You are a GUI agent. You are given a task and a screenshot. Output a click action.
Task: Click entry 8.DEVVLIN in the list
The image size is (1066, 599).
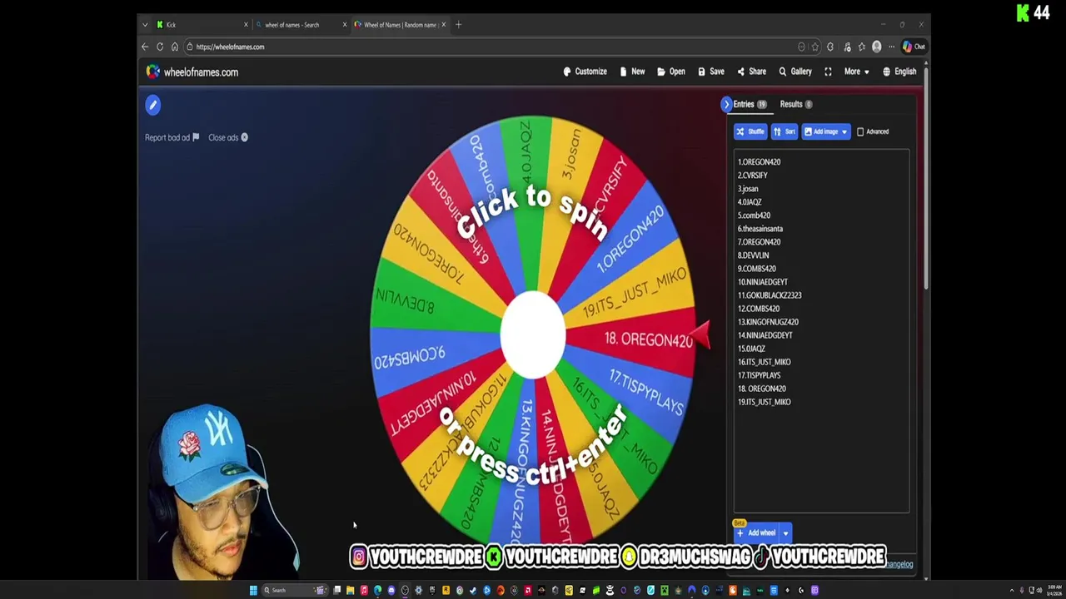(x=753, y=255)
